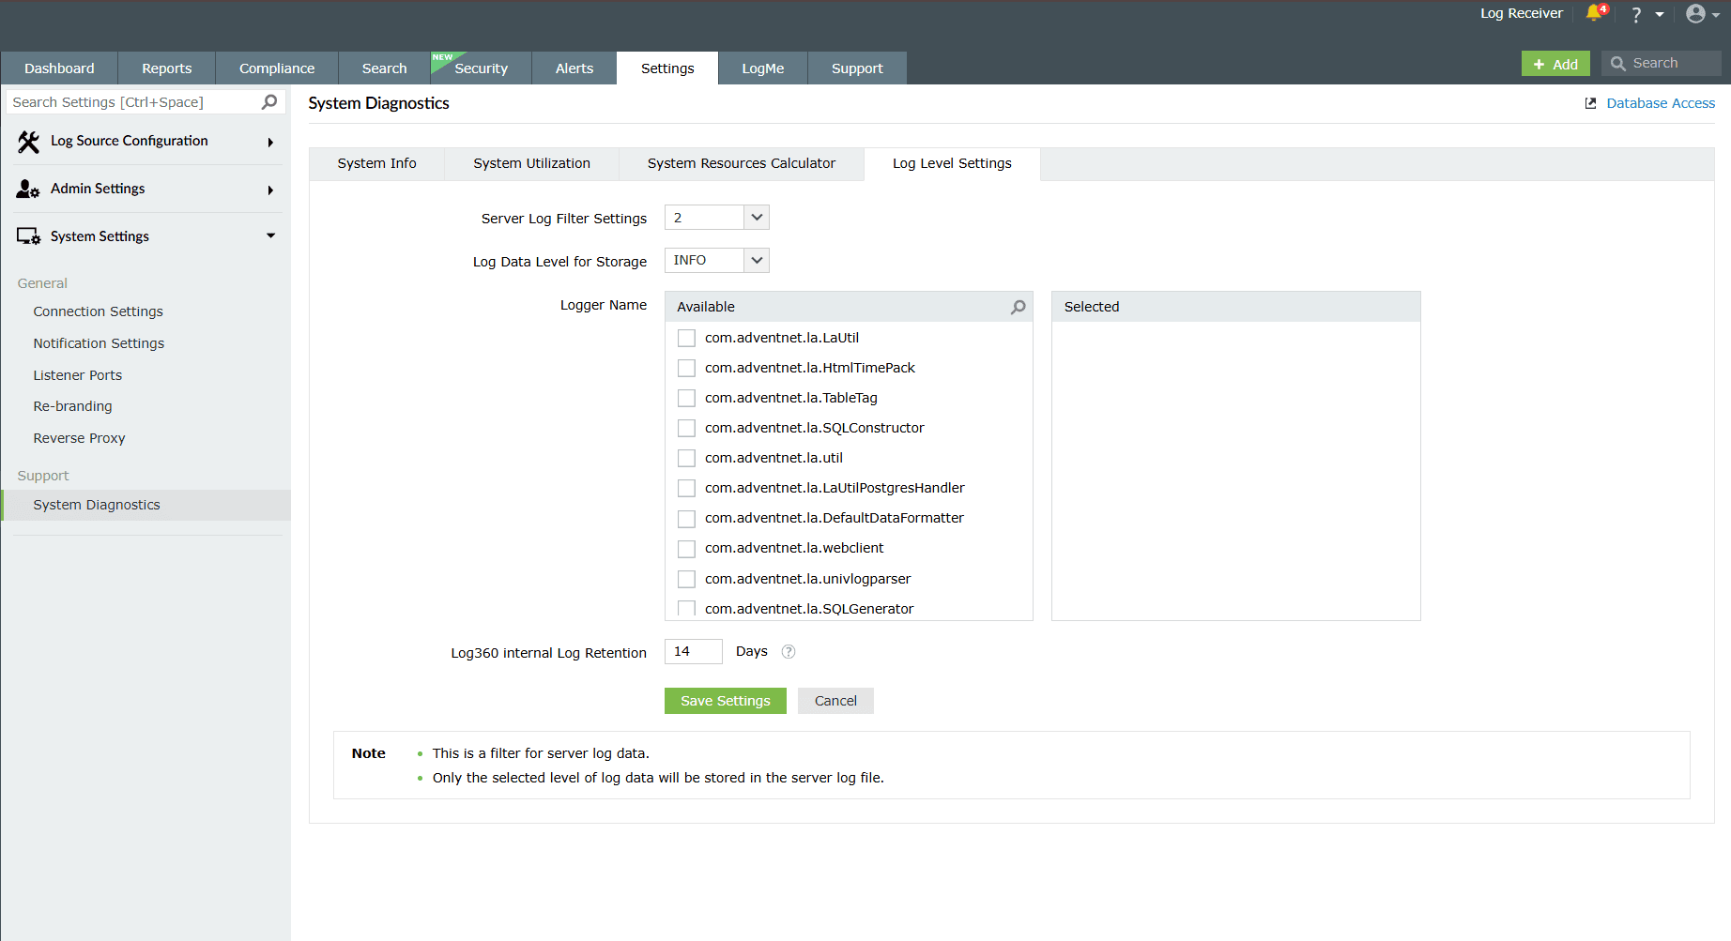
Task: Click the Cancel button
Action: pos(835,701)
